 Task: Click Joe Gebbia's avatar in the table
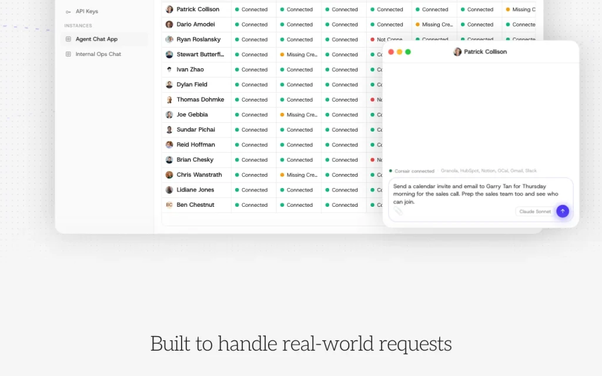(x=169, y=115)
